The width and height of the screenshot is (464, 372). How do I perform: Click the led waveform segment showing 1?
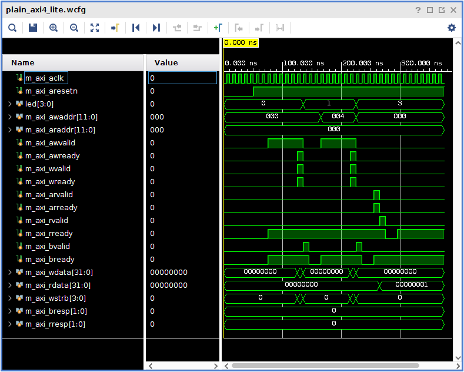point(329,104)
